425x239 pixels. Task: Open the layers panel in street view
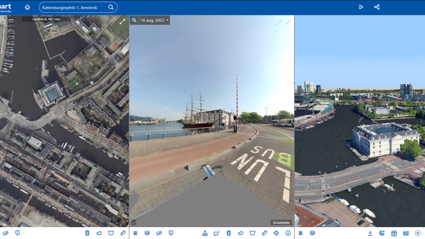tap(147, 233)
